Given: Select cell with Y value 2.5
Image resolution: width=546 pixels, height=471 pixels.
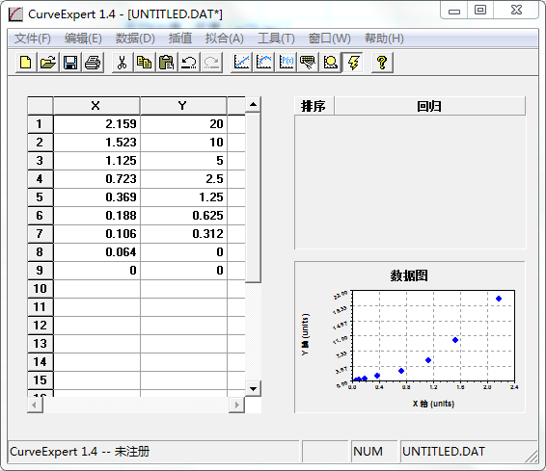Looking at the screenshot, I should pyautogui.click(x=183, y=179).
